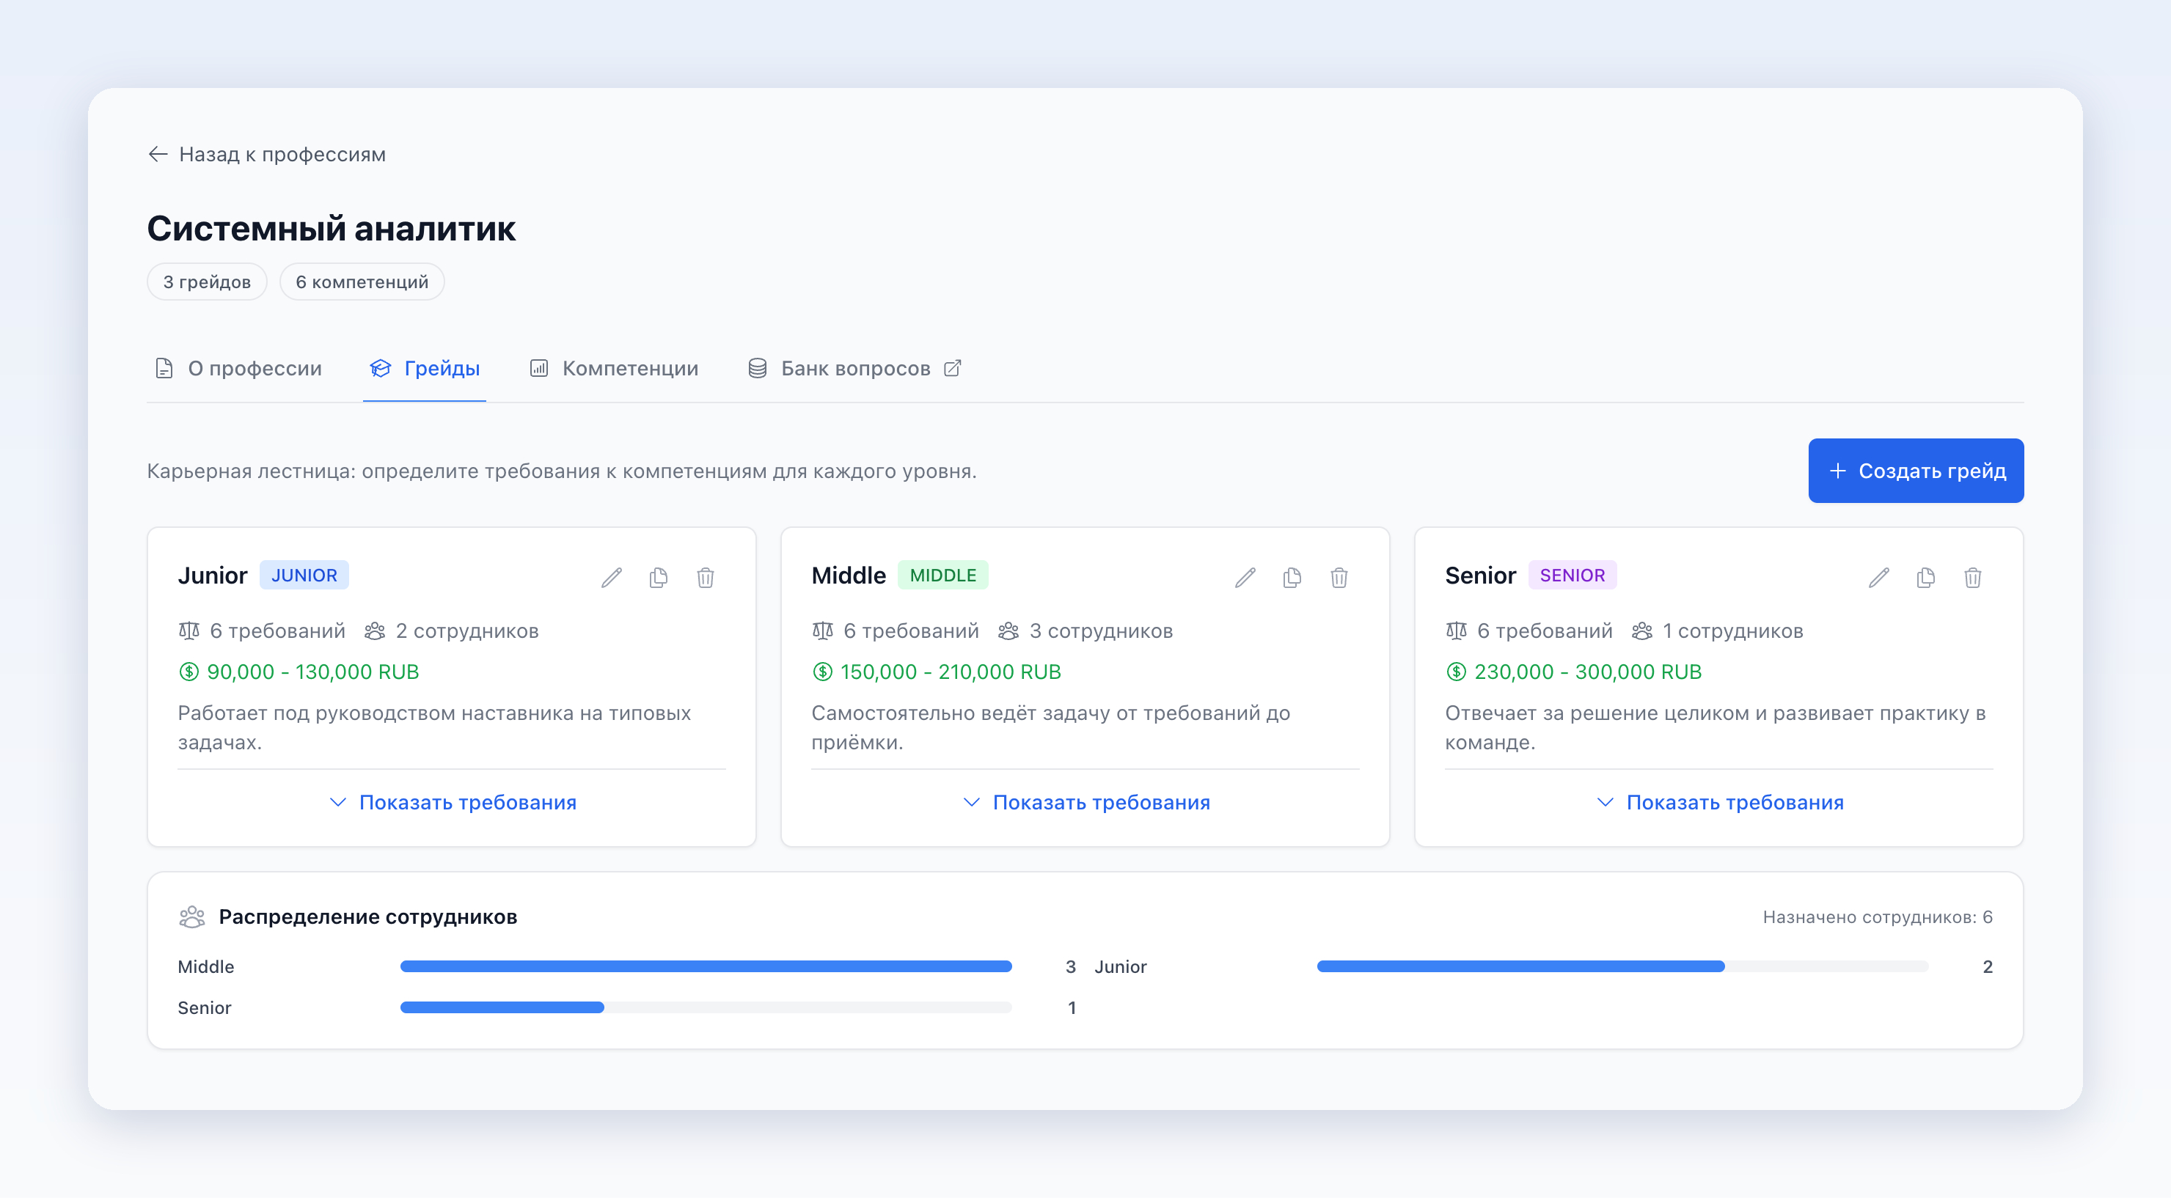
Task: Click the back arrow icon
Action: [158, 154]
